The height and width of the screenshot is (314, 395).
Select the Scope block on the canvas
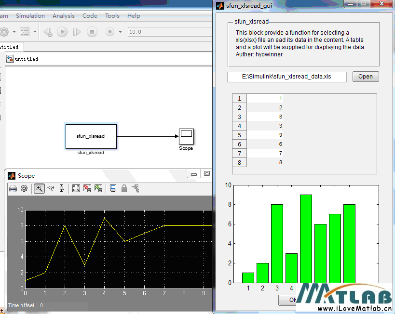tap(186, 136)
